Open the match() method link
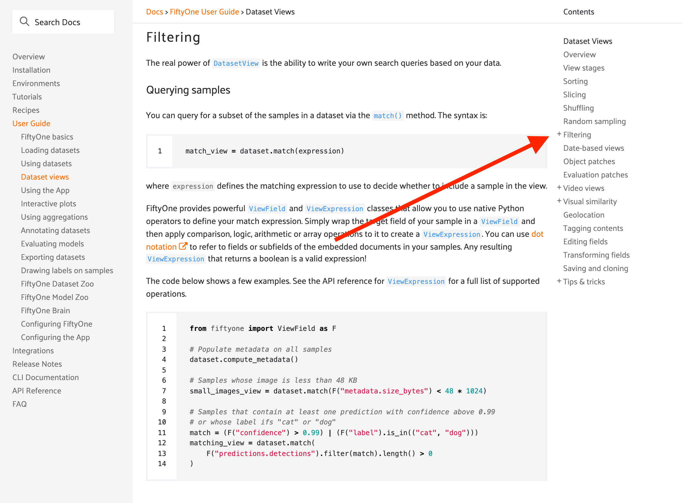 click(388, 116)
